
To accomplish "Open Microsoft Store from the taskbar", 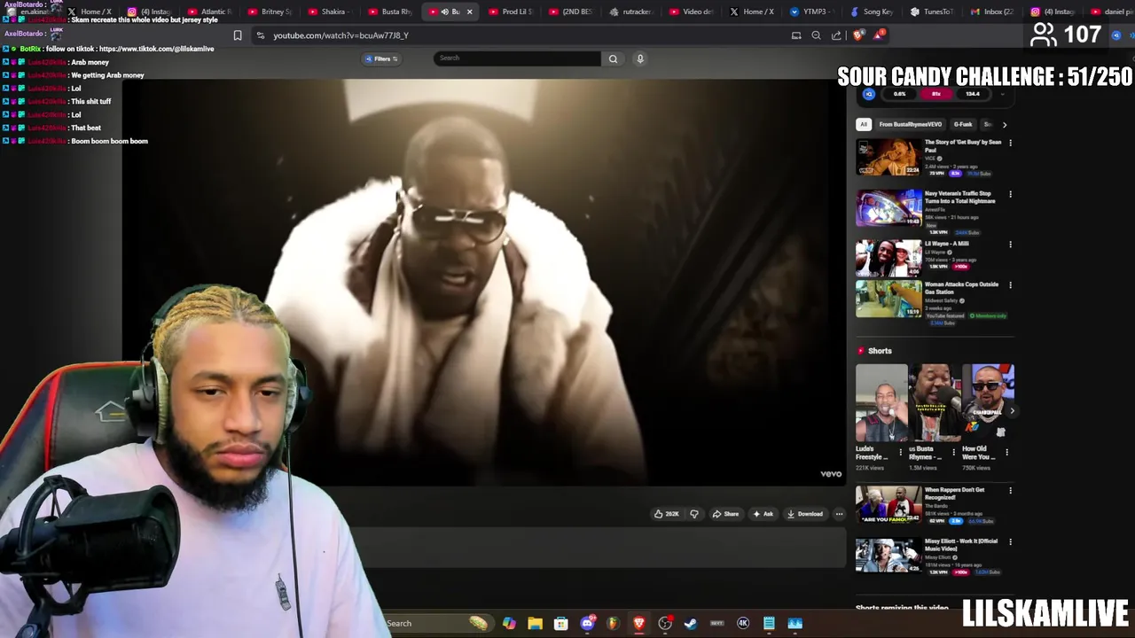I will [x=560, y=624].
